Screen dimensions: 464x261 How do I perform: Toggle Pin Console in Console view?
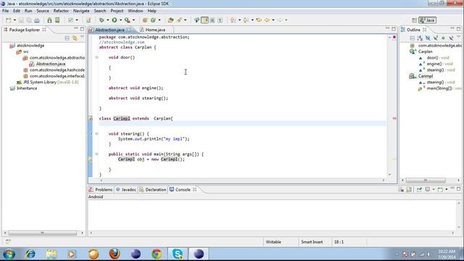419,189
